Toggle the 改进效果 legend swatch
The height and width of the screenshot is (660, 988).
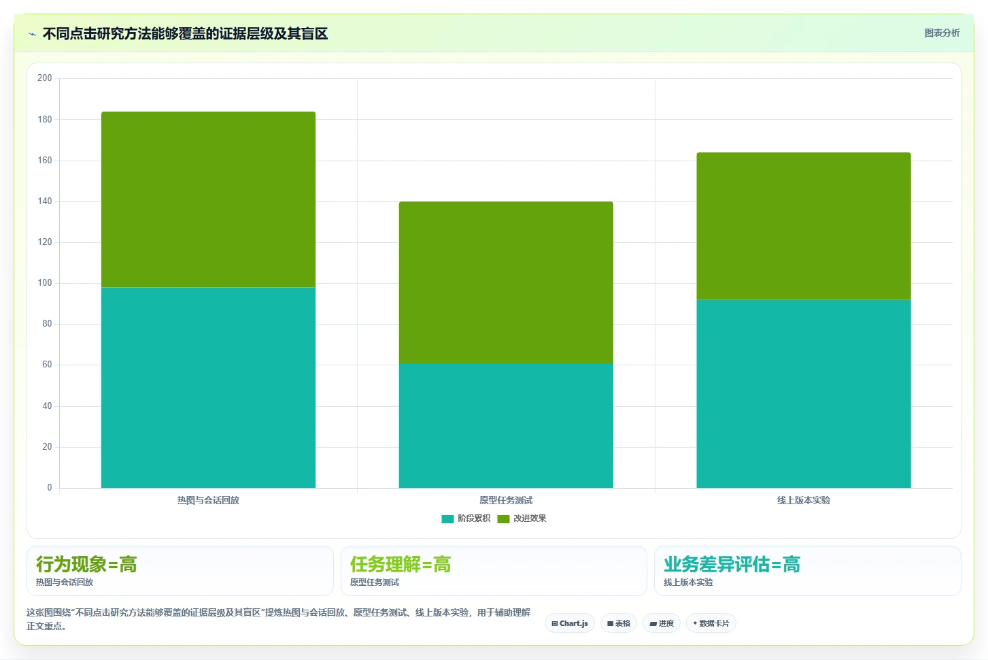tap(503, 518)
